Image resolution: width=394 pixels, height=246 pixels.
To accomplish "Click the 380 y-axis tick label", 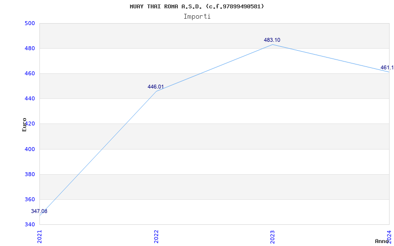I will [30, 175].
